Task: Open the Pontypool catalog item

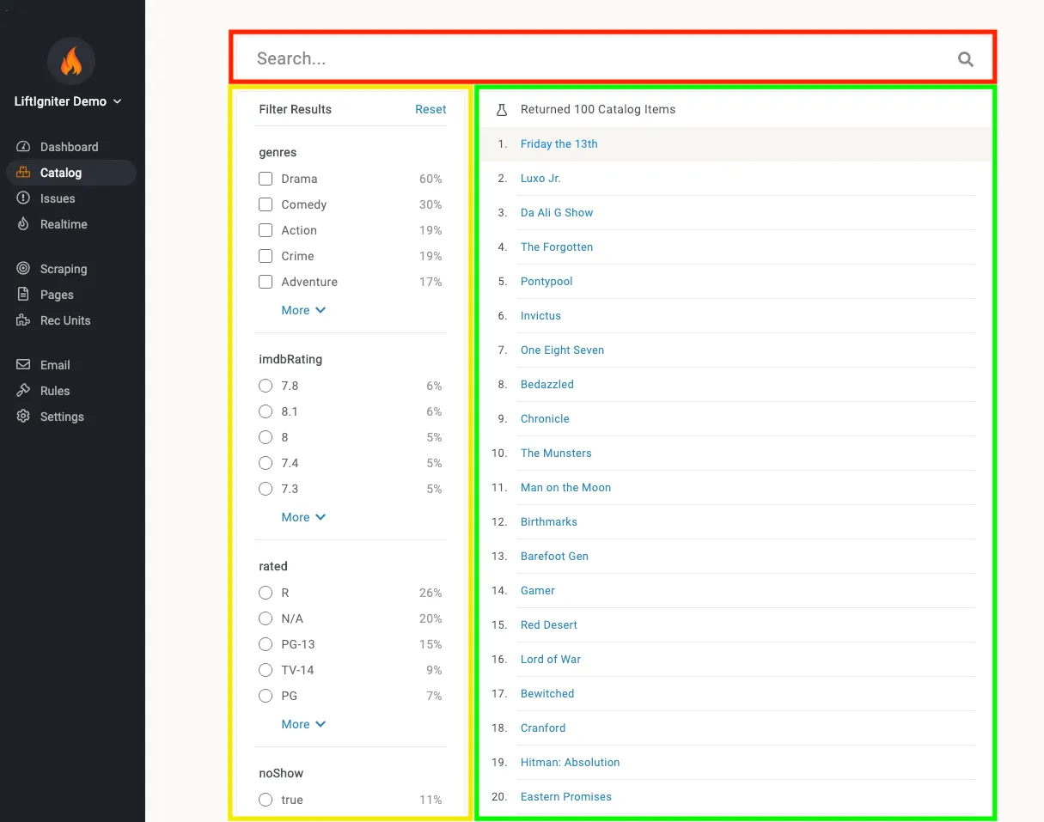Action: click(546, 282)
